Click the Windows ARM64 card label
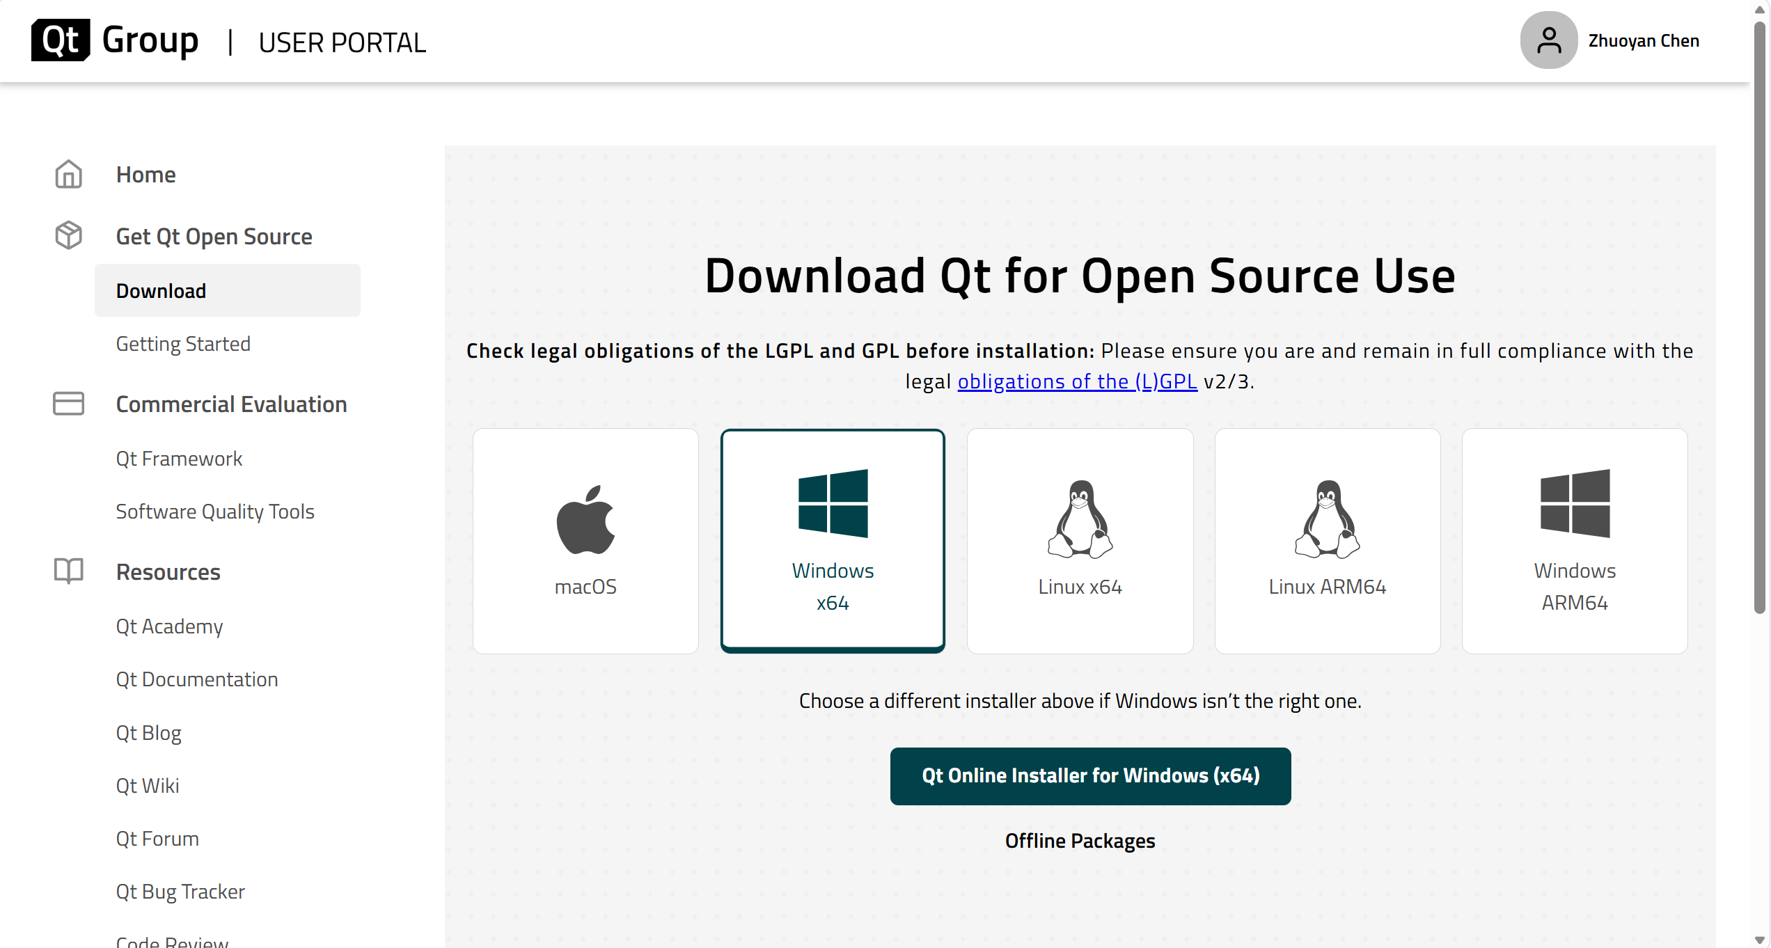1771x948 pixels. [x=1575, y=587]
